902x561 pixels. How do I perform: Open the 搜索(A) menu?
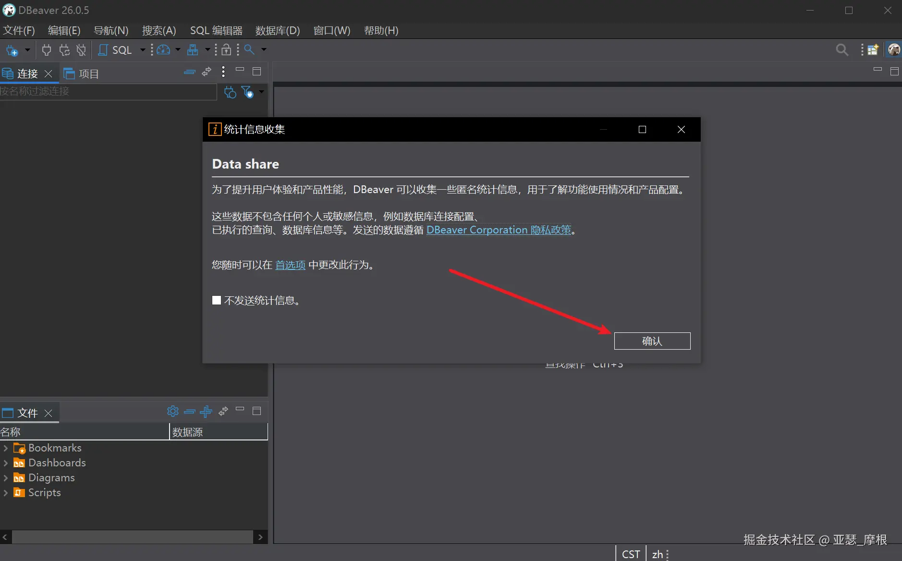pyautogui.click(x=159, y=31)
